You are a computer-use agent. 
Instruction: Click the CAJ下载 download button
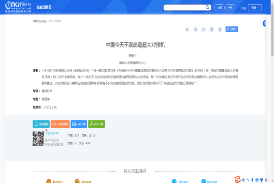coord(79,124)
